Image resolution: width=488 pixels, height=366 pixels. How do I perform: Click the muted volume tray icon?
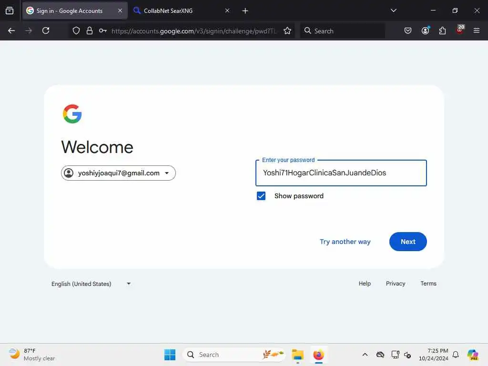408,355
